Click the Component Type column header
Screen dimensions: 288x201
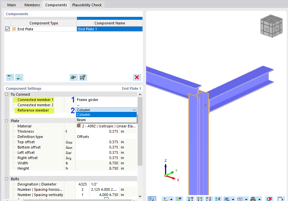click(44, 23)
